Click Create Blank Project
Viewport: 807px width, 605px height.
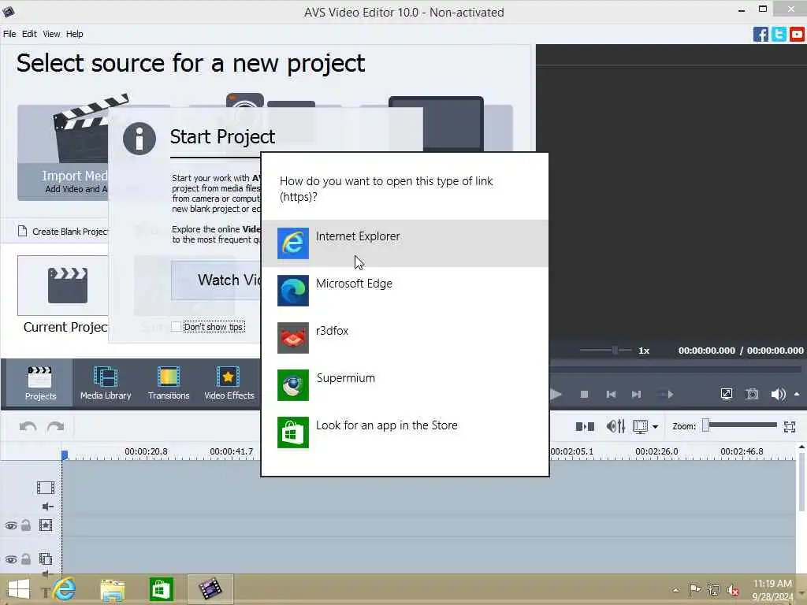pyautogui.click(x=63, y=232)
